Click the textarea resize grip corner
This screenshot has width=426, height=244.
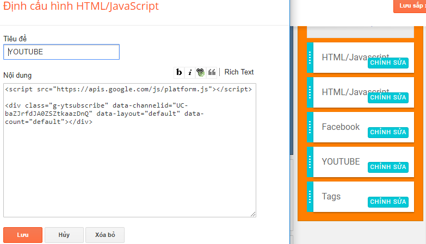point(253,214)
